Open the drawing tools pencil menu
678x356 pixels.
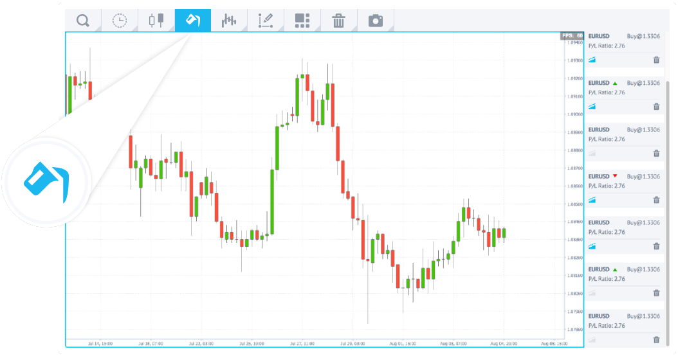(x=266, y=21)
